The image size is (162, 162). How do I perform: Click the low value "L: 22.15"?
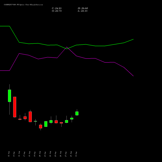83,11
